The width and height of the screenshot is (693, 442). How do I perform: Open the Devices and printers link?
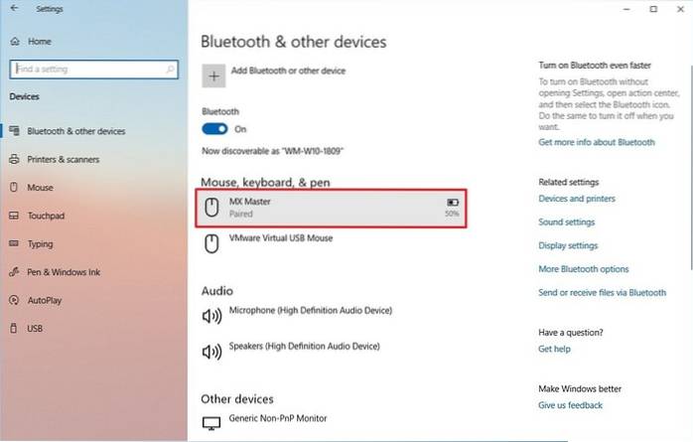point(577,199)
